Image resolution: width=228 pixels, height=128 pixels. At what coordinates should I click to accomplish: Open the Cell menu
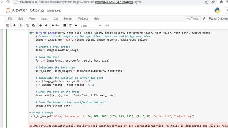coord(56,18)
